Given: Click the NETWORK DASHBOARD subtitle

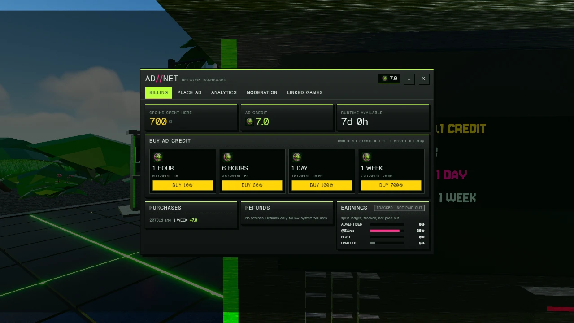Looking at the screenshot, I should point(204,80).
